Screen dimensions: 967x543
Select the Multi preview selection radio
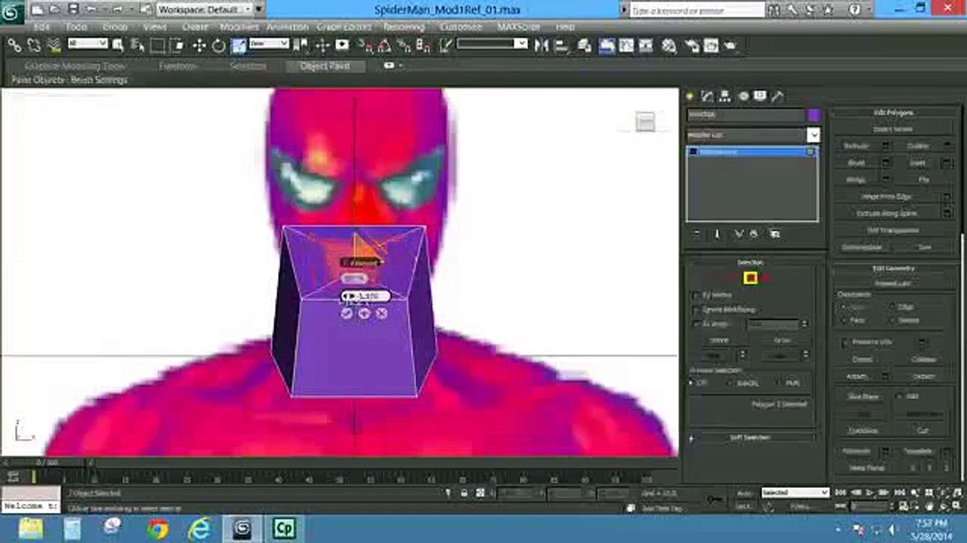[x=779, y=383]
